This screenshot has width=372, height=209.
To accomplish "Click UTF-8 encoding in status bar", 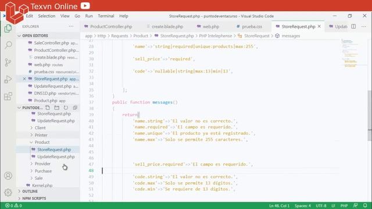I will (321, 206).
